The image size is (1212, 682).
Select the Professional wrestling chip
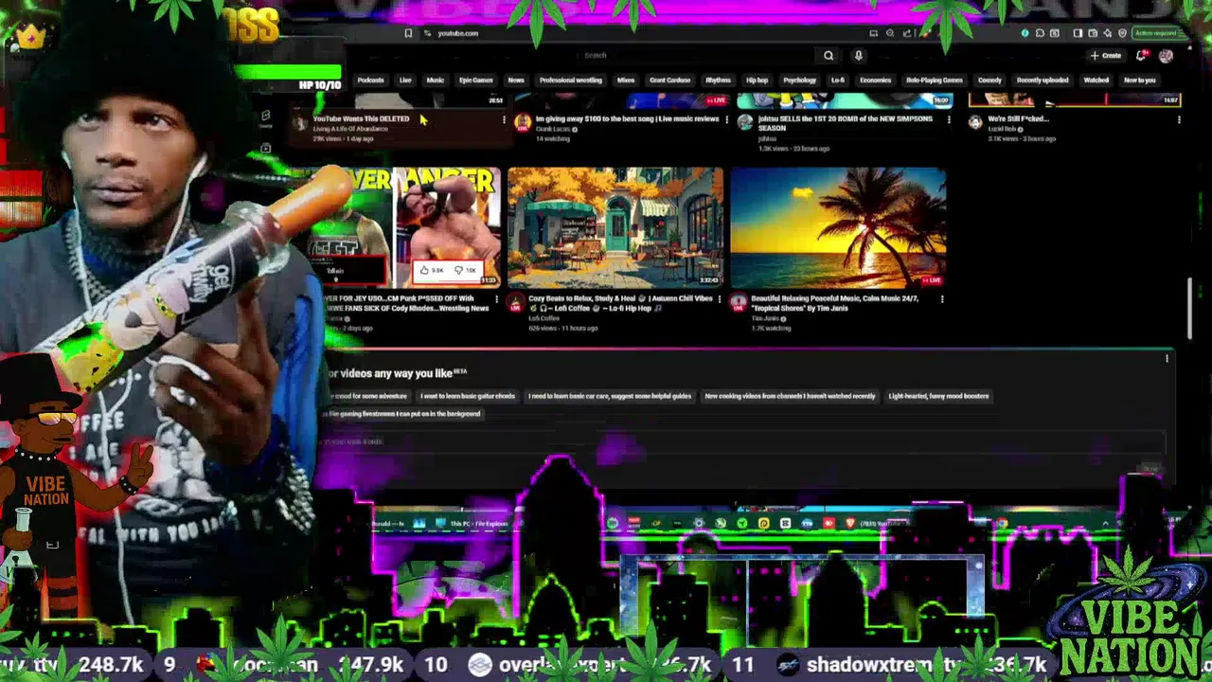570,81
